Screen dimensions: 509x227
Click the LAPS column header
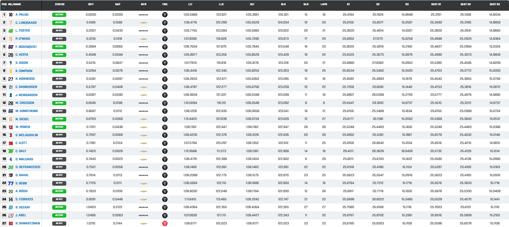(324, 5)
